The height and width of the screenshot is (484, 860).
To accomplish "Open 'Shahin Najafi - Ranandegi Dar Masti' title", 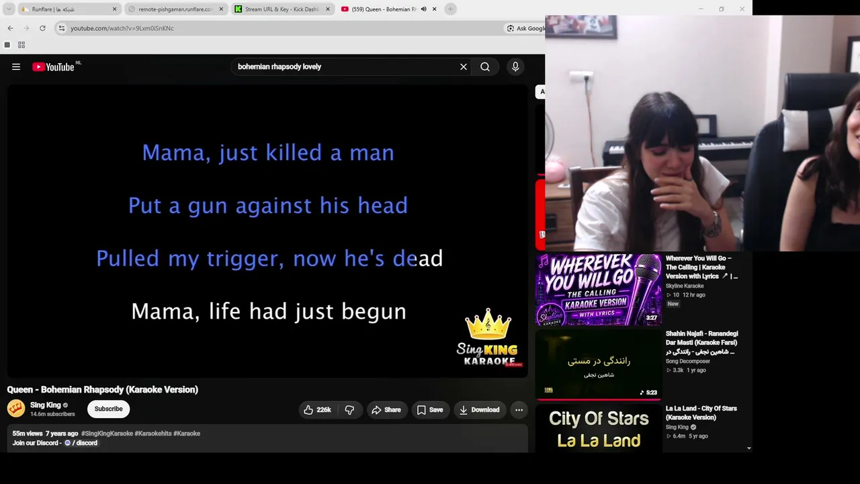I will coord(702,342).
